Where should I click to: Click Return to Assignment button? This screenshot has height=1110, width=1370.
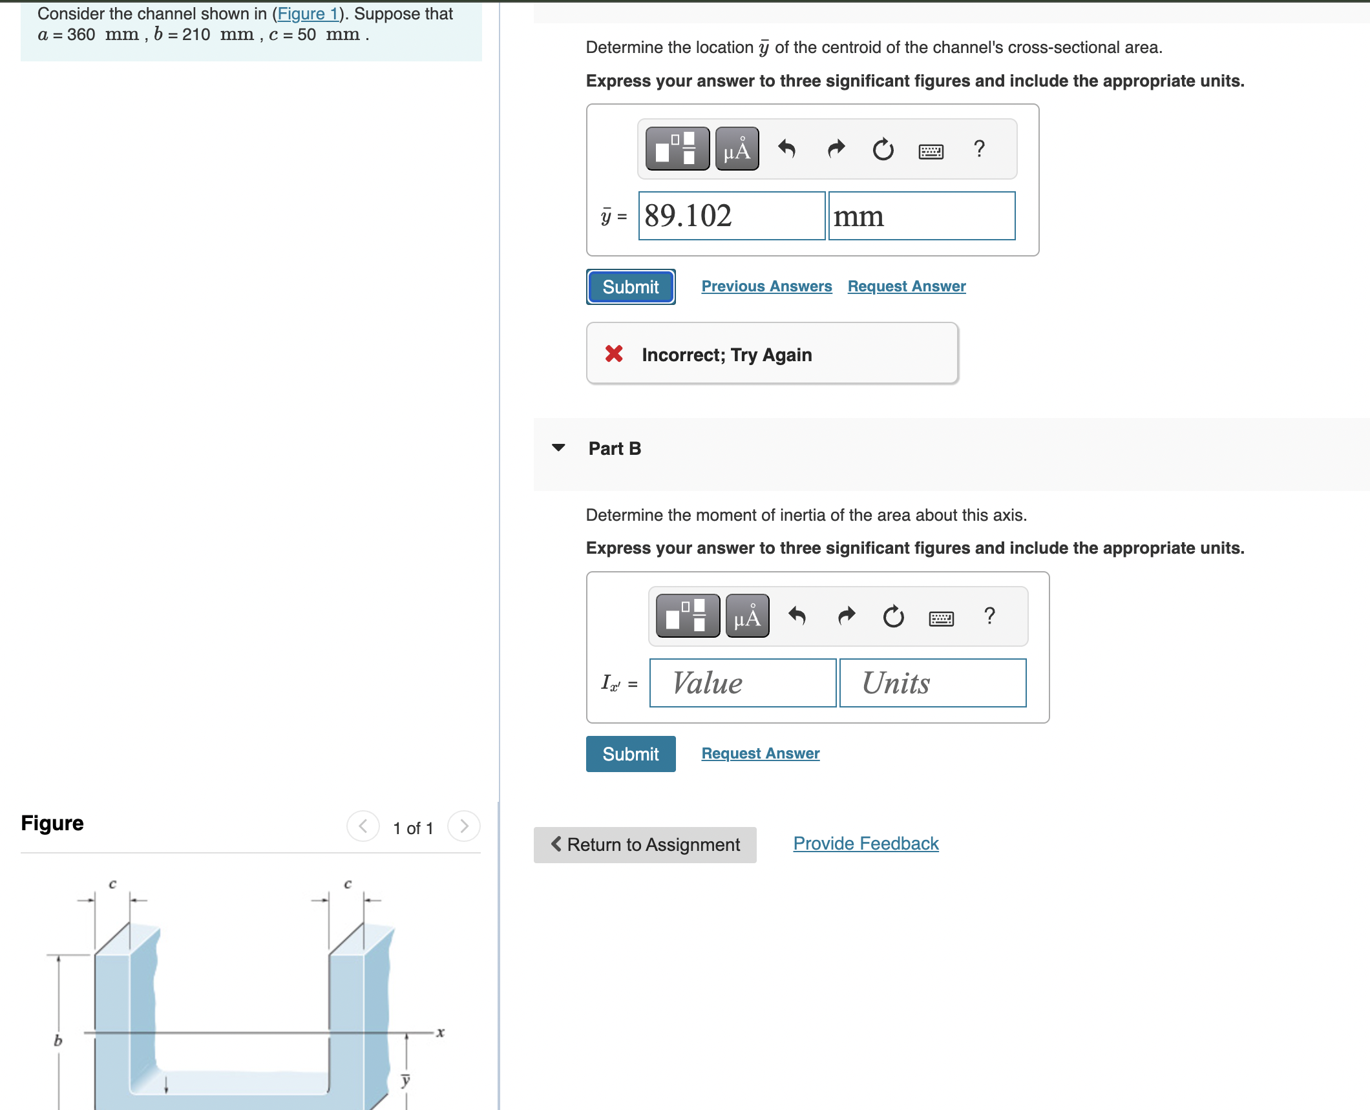(645, 844)
